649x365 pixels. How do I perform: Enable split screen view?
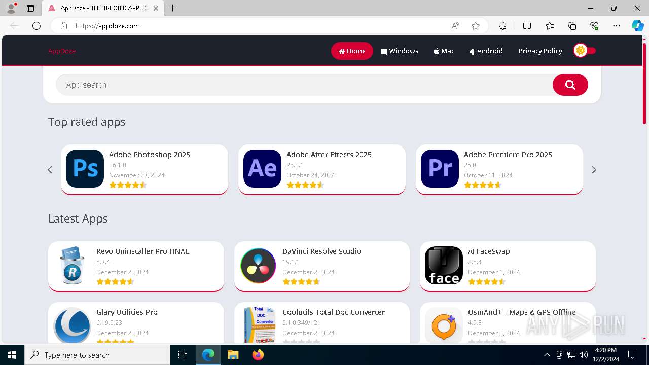click(527, 26)
